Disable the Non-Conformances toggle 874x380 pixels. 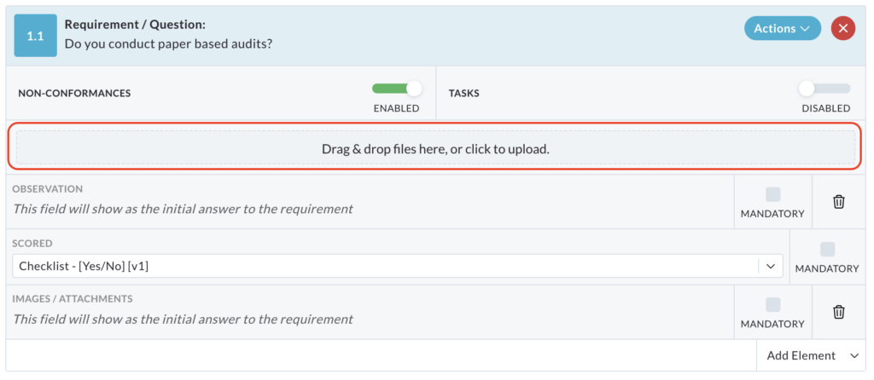pyautogui.click(x=396, y=89)
